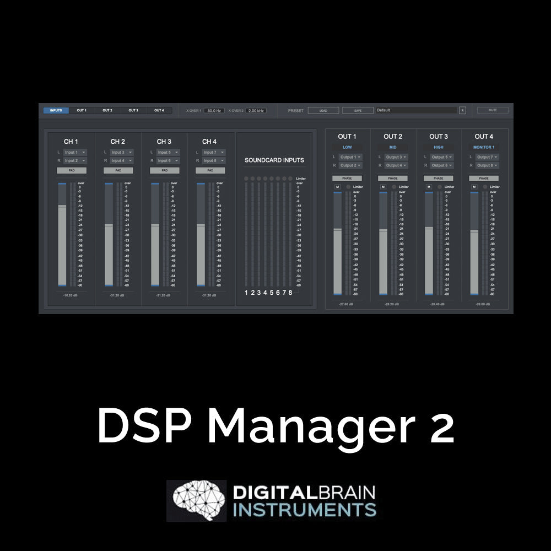Expand the CH 4 right Input 8 dropdown
Viewport: 551px width, 551px height.
click(213, 160)
